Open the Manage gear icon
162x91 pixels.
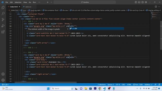point(3,80)
